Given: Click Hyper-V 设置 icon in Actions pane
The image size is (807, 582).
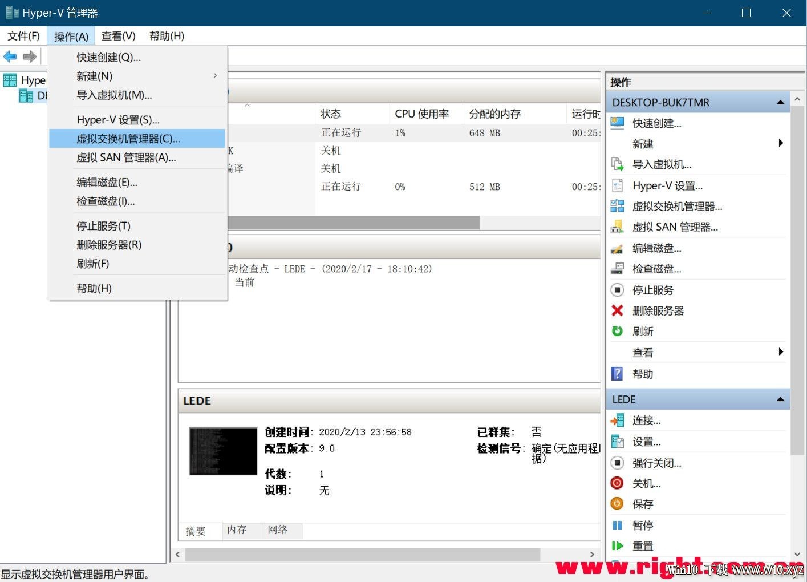Looking at the screenshot, I should 617,185.
